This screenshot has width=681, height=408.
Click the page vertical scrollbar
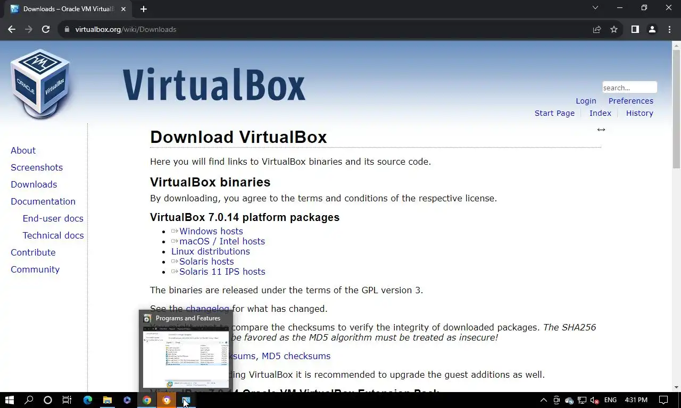pos(676,109)
